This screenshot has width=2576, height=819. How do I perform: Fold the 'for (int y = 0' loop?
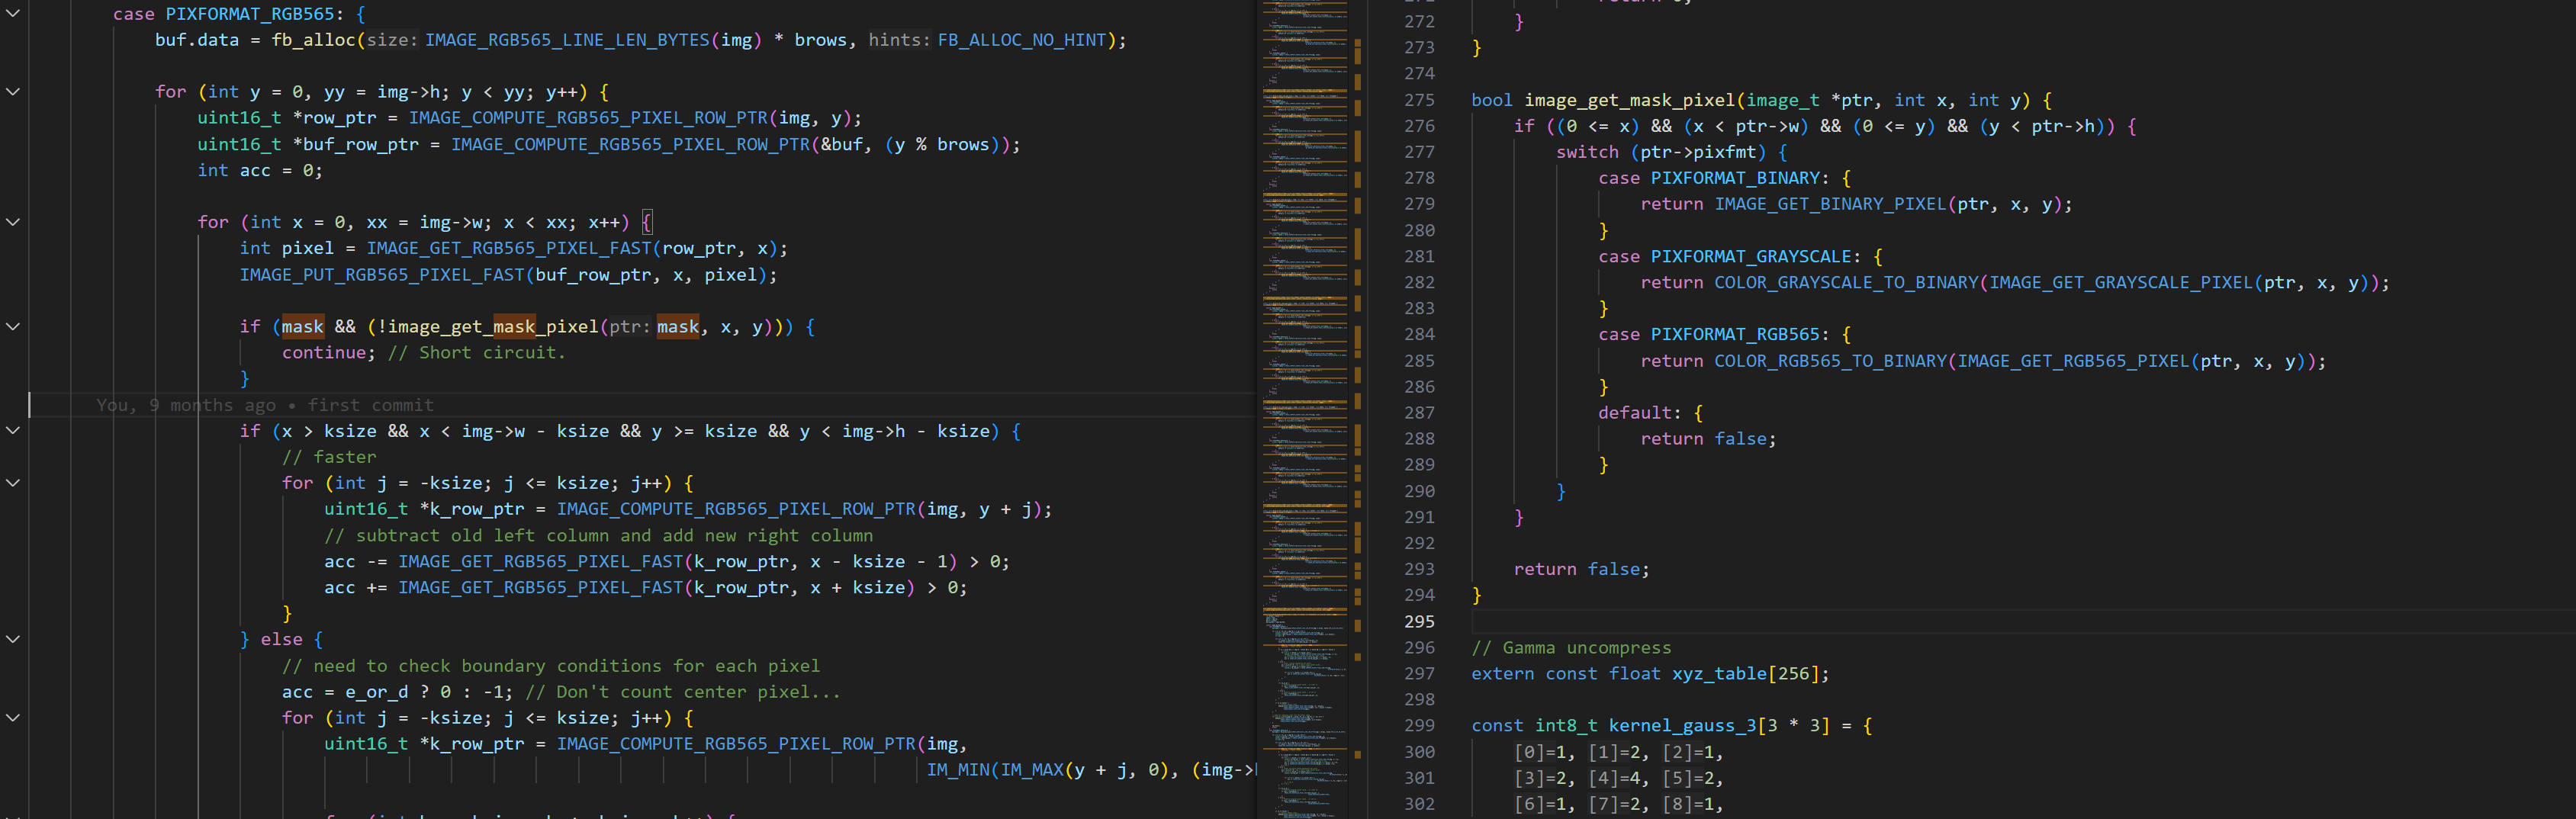[13, 92]
